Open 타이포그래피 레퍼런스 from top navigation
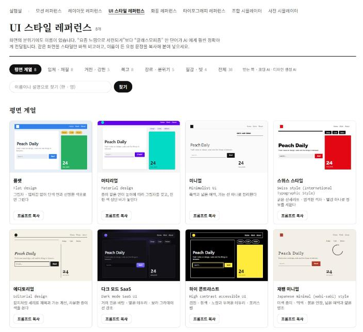 tap(204, 11)
